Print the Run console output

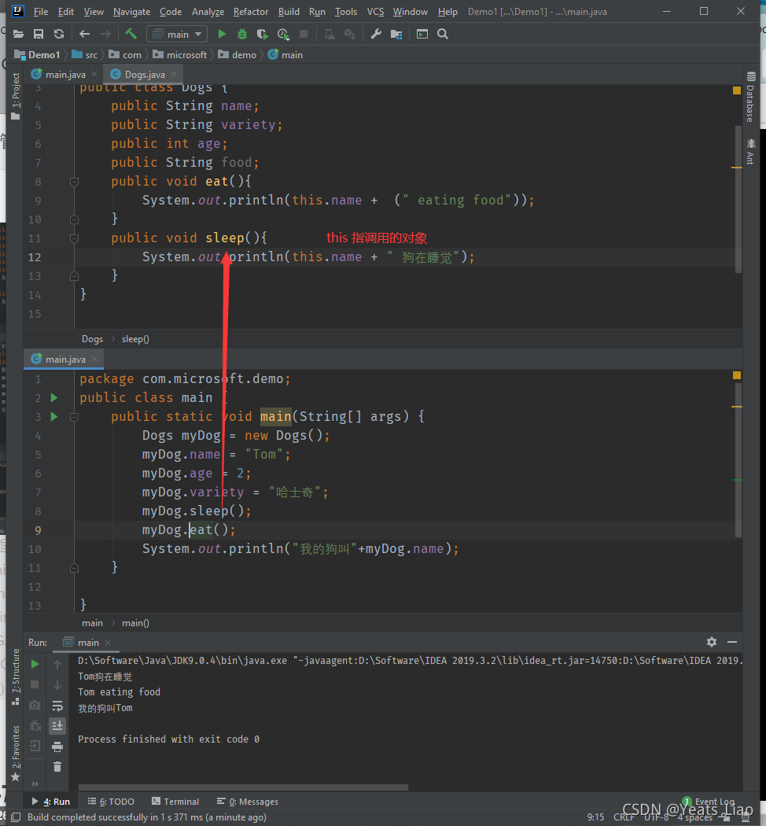(x=57, y=747)
